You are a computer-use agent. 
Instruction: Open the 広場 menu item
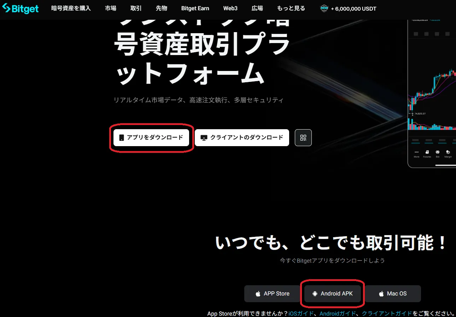[257, 8]
